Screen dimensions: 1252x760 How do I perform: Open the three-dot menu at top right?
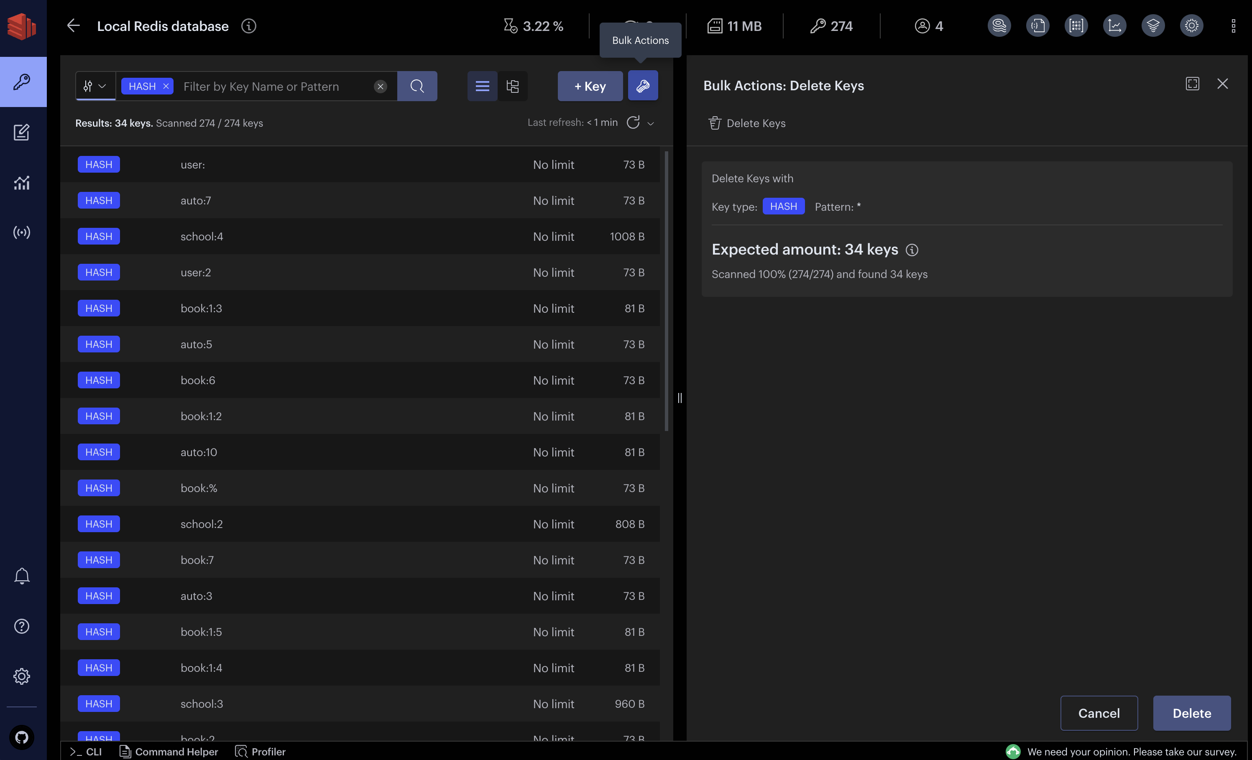pyautogui.click(x=1233, y=26)
